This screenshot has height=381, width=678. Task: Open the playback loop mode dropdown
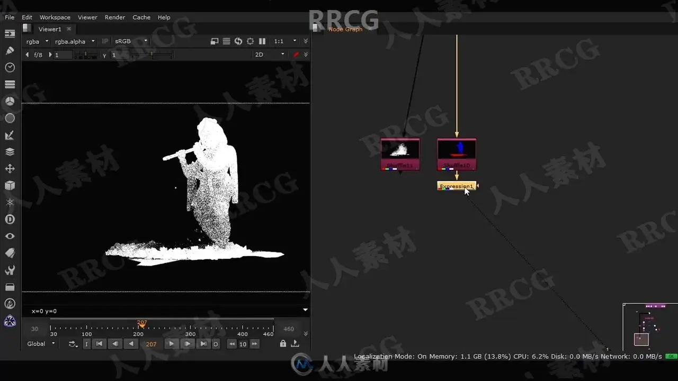click(x=74, y=344)
